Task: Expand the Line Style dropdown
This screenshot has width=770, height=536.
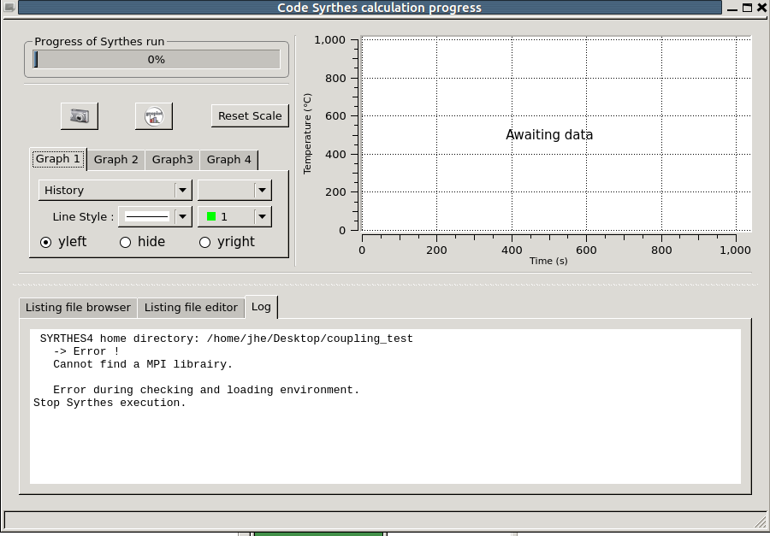Action: [x=155, y=216]
